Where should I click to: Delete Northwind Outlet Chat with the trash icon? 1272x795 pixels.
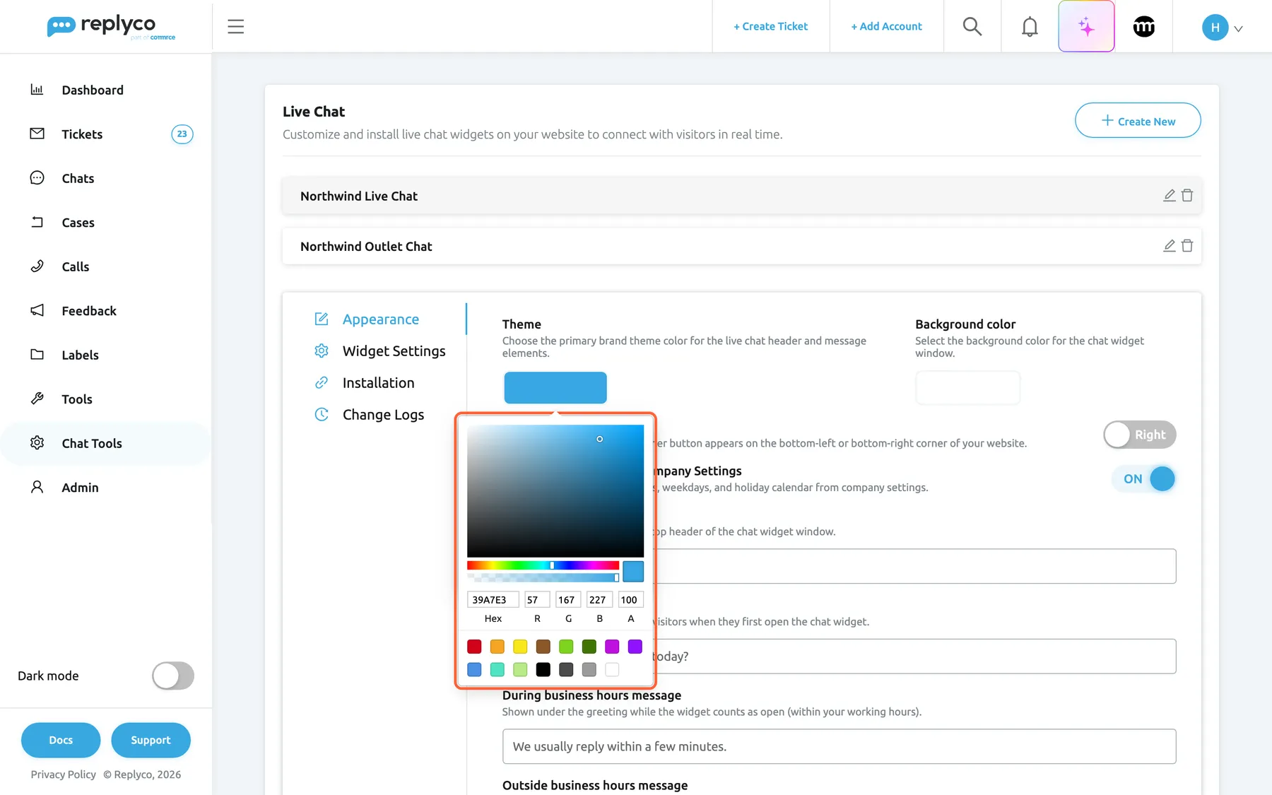(x=1187, y=245)
